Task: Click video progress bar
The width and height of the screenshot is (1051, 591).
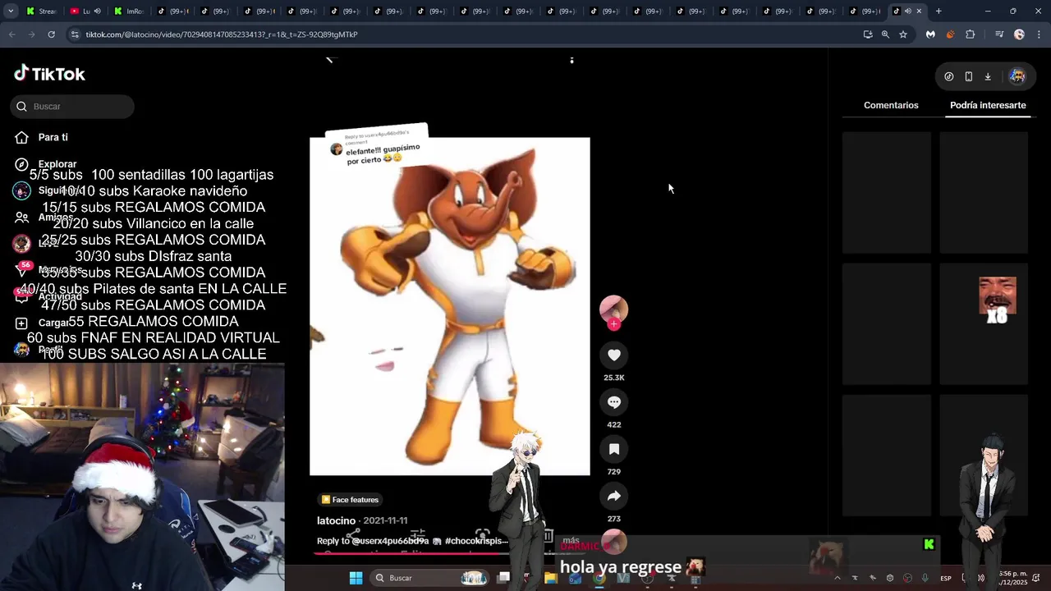Action: tap(450, 552)
